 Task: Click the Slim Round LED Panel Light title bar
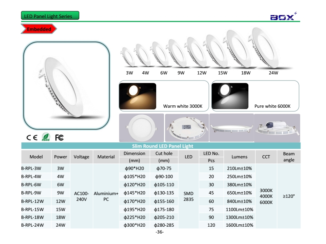[161, 146]
